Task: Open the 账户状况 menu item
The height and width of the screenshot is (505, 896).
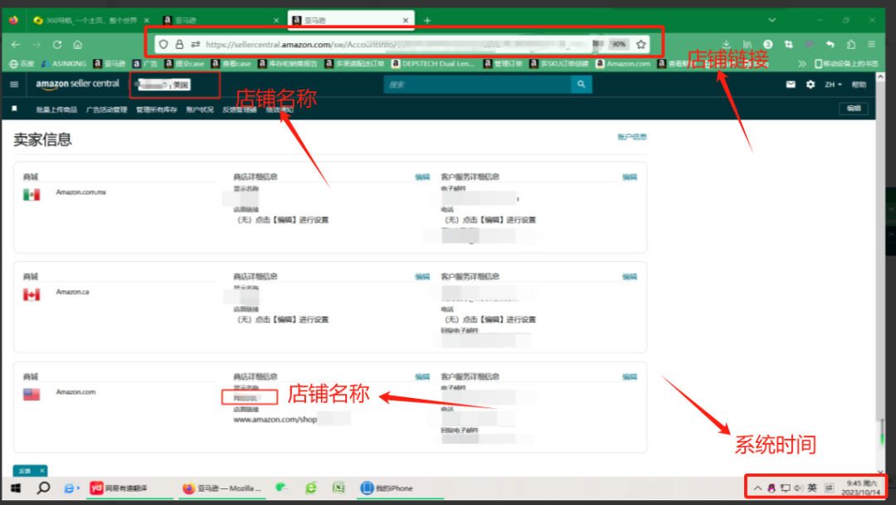Action: tap(199, 109)
